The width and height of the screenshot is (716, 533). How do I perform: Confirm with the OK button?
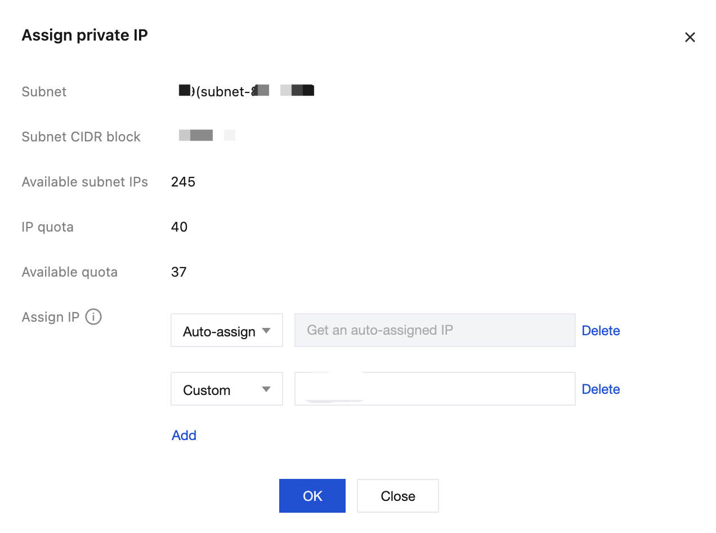pos(312,496)
